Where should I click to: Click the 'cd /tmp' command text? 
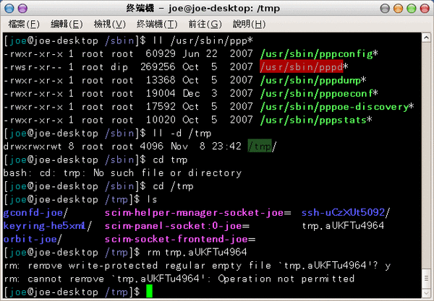[x=173, y=186]
